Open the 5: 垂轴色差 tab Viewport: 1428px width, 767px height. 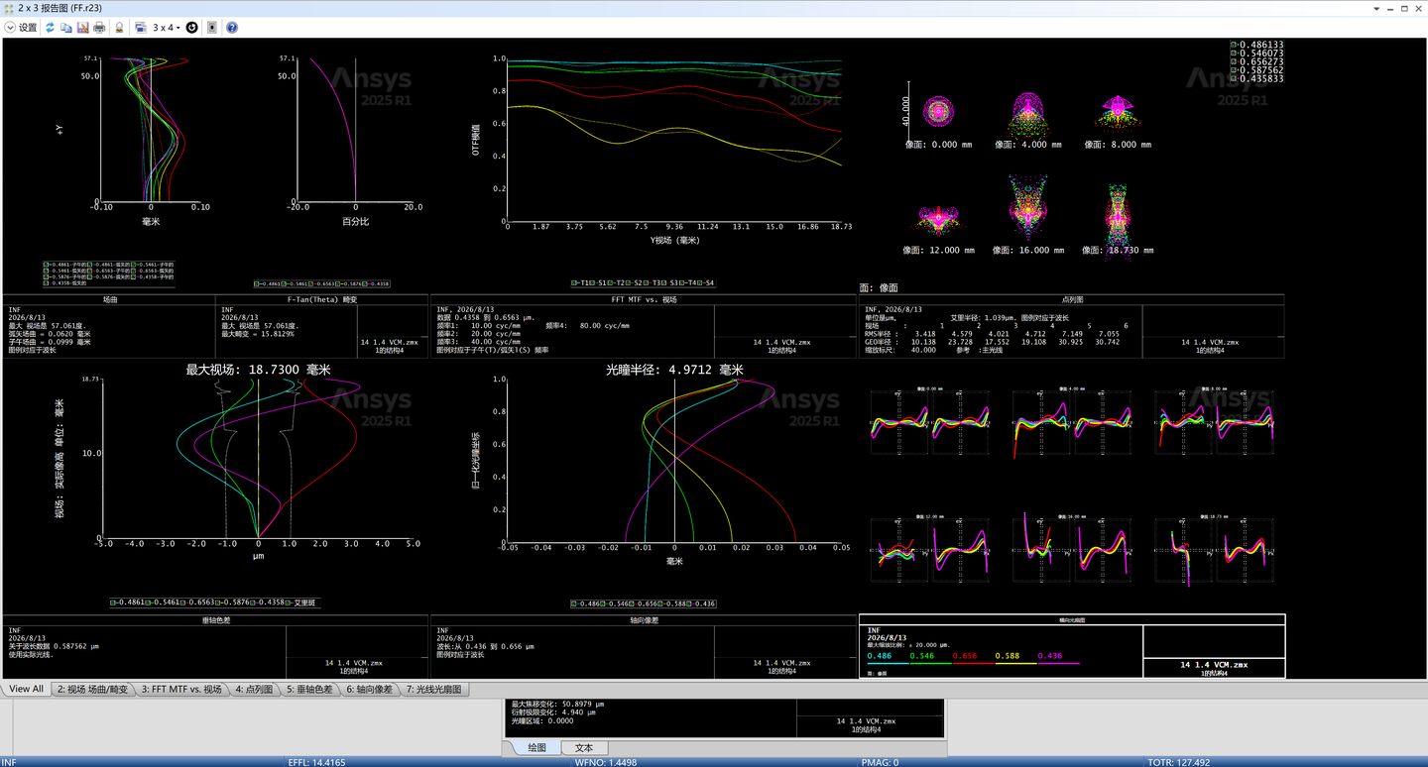point(309,689)
